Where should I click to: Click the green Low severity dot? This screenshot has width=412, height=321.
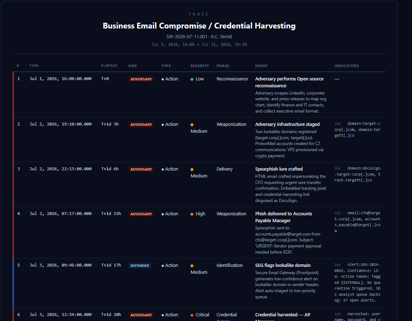point(192,79)
